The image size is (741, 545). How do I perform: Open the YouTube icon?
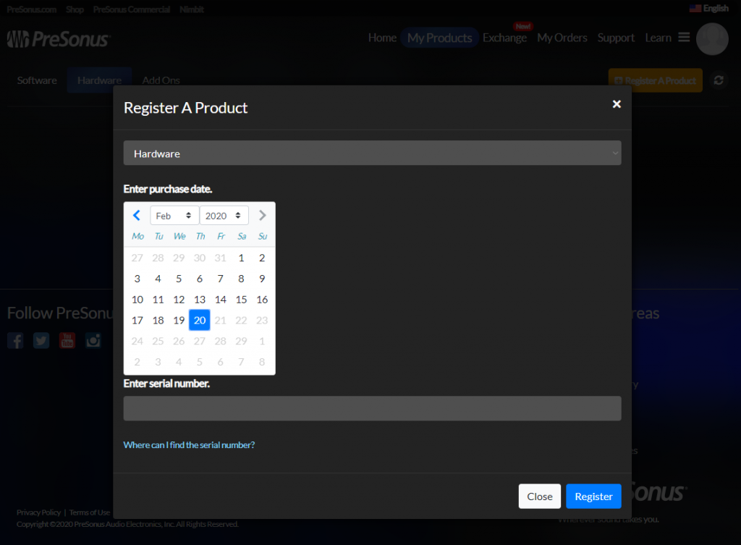pyautogui.click(x=67, y=340)
